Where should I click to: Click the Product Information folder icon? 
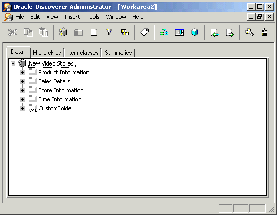[x=32, y=72]
